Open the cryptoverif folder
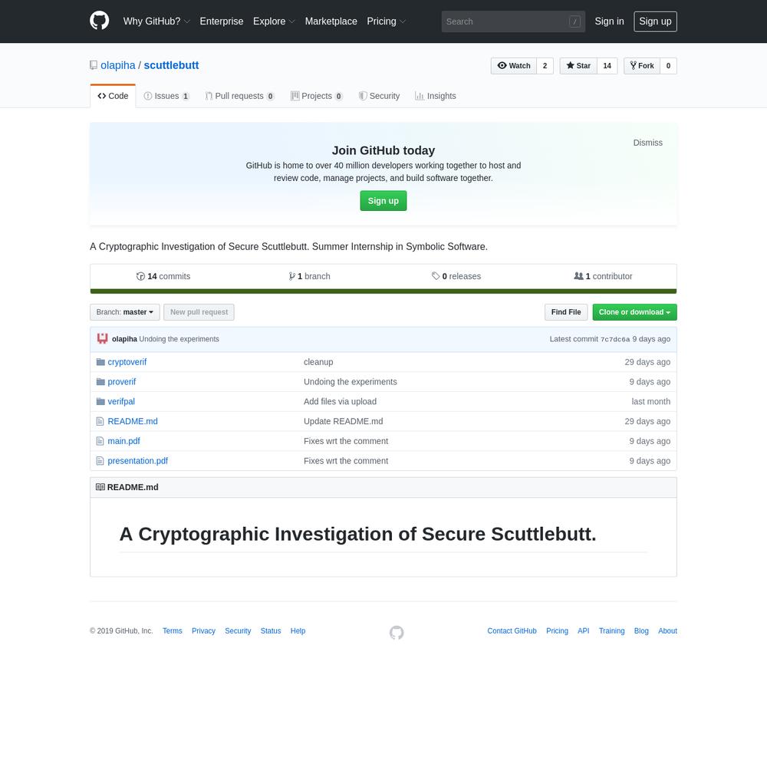Image resolution: width=767 pixels, height=767 pixels. point(127,362)
